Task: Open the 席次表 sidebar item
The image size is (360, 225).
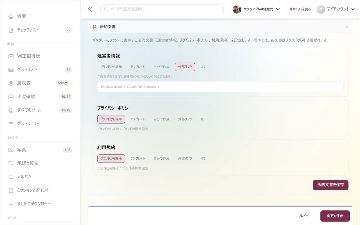Action: 40,83
